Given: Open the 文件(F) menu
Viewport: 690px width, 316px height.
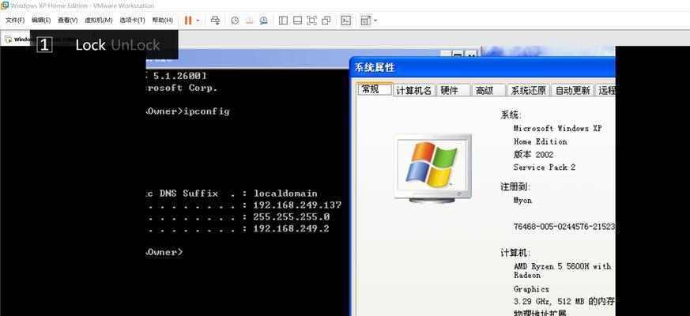Looking at the screenshot, I should (x=15, y=21).
